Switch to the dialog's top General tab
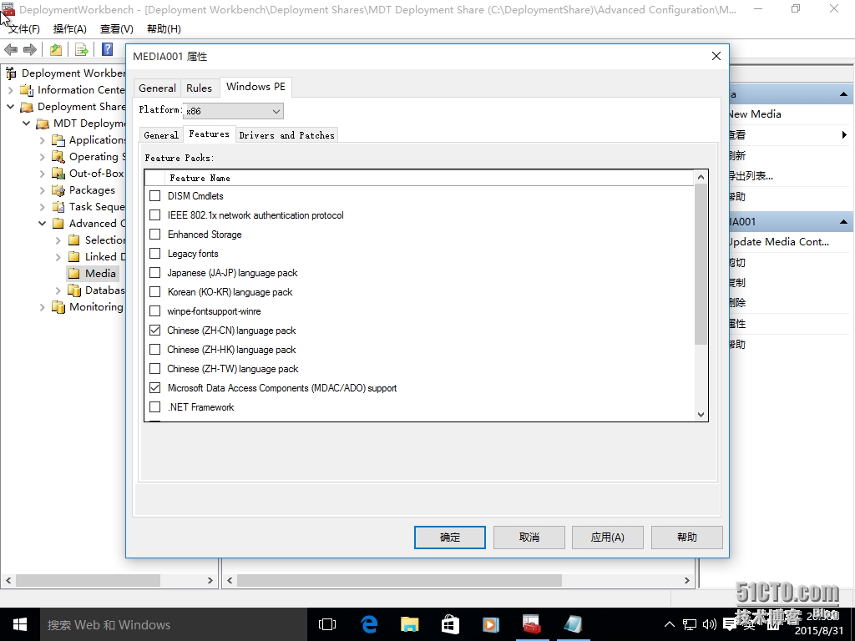 click(x=157, y=88)
